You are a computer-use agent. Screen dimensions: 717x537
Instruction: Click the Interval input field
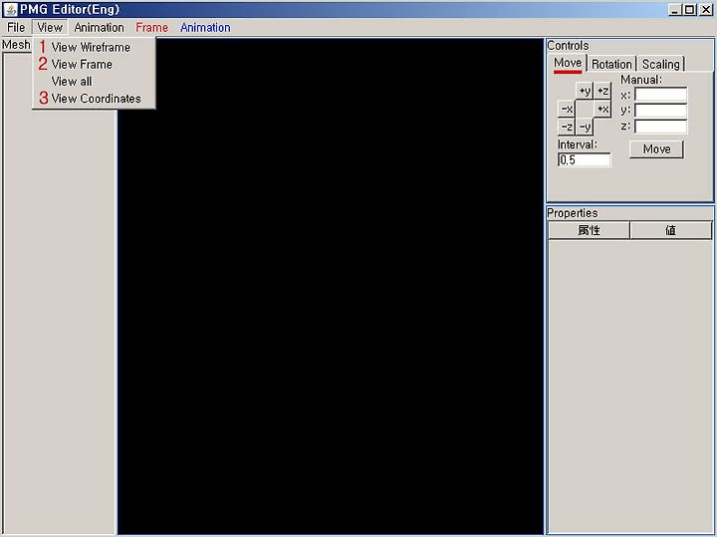584,159
